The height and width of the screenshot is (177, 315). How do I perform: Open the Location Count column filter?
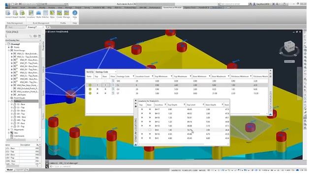click(x=152, y=76)
